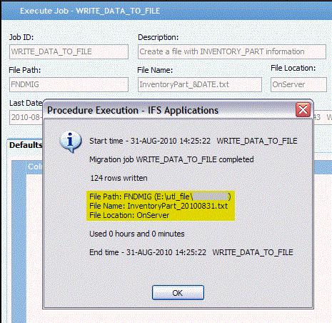
Task: Click the File Name field InventoryPart_&DATE.txt
Action: click(x=200, y=84)
